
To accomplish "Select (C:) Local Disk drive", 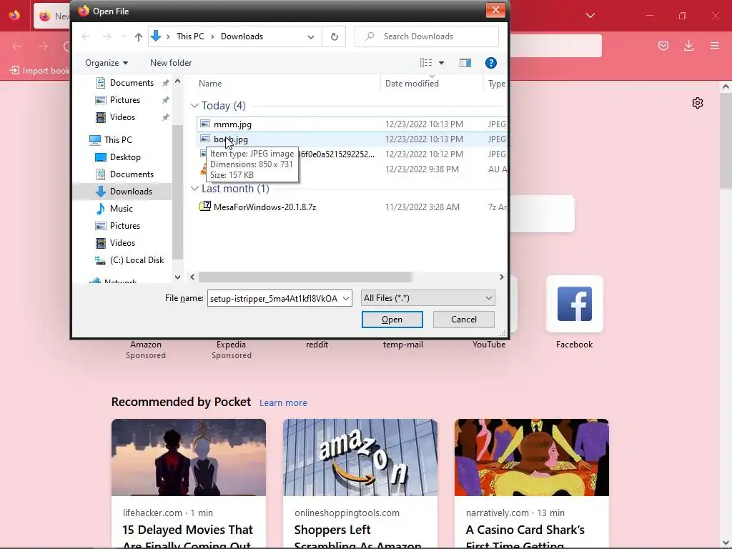I will tap(137, 260).
